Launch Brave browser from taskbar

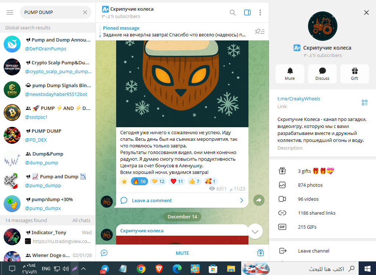[x=159, y=268]
